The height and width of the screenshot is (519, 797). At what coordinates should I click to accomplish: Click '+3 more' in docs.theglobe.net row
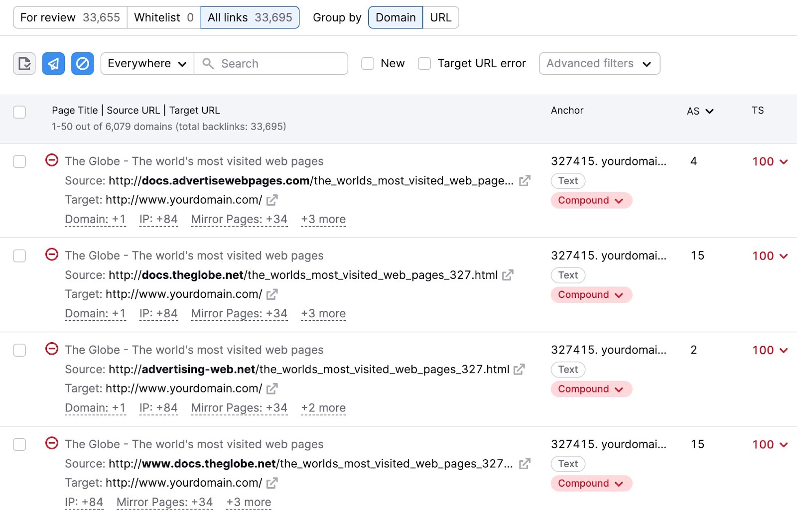pyautogui.click(x=323, y=314)
